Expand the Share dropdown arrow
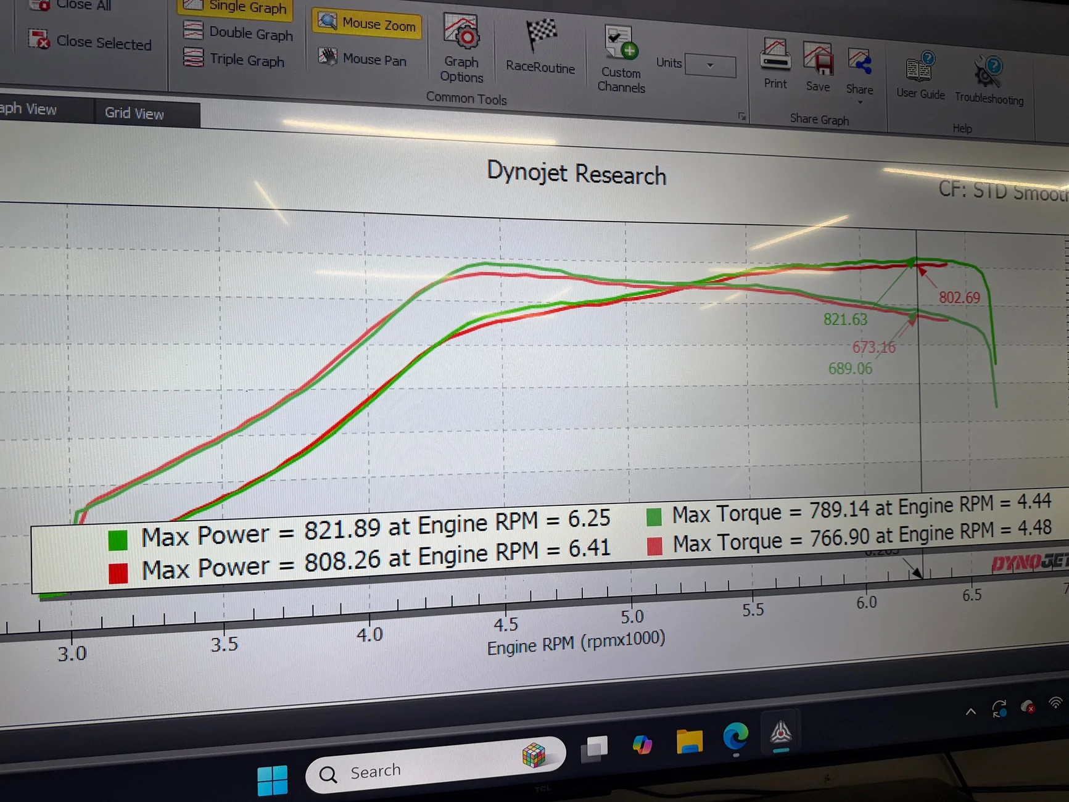 [860, 102]
